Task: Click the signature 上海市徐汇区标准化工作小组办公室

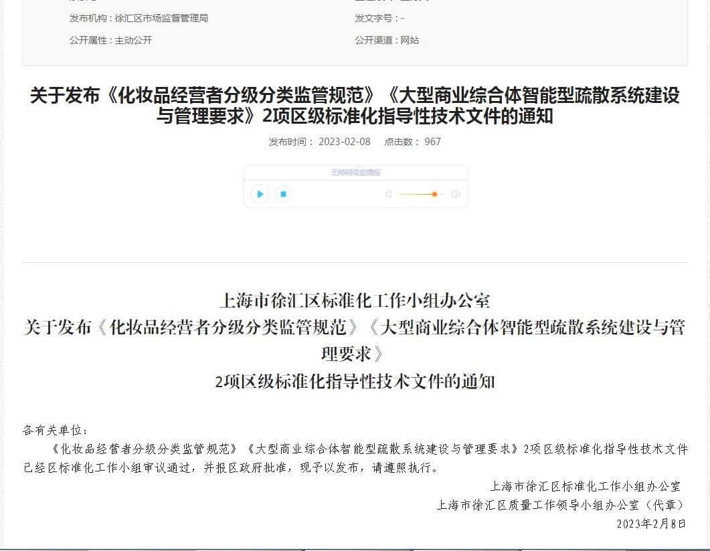Action: (x=585, y=486)
